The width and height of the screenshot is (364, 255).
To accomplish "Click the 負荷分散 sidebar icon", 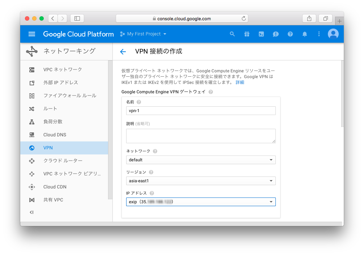I will pos(32,122).
